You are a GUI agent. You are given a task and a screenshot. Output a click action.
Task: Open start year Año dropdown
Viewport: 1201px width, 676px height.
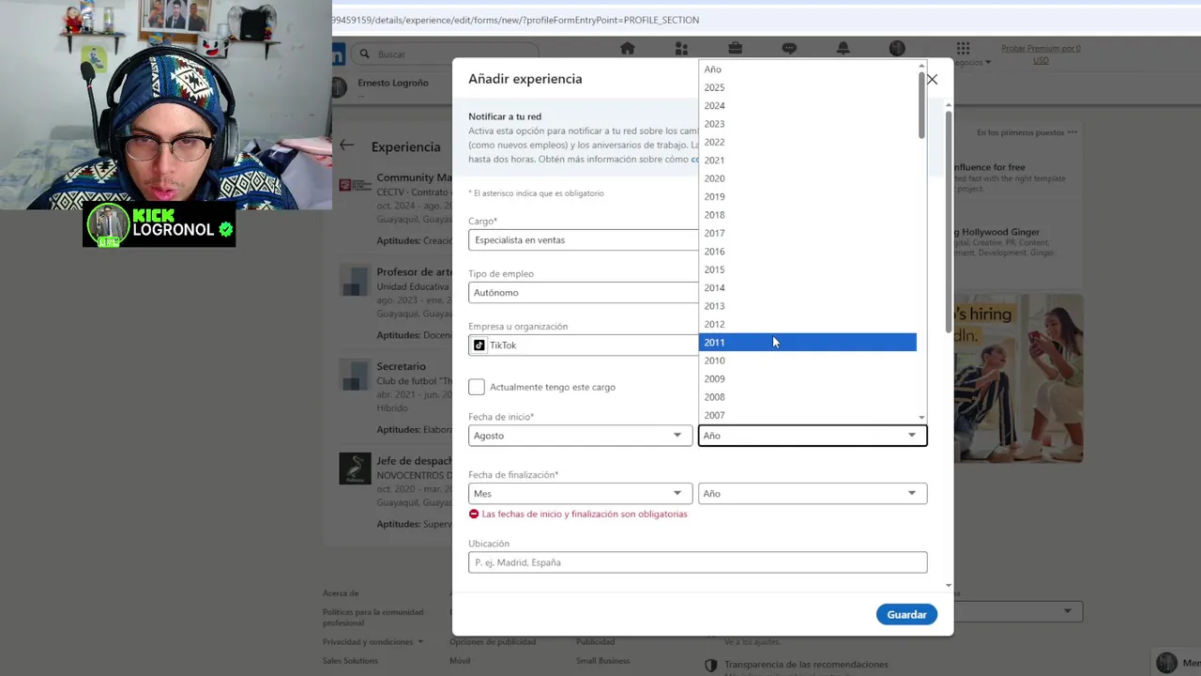pyautogui.click(x=813, y=436)
